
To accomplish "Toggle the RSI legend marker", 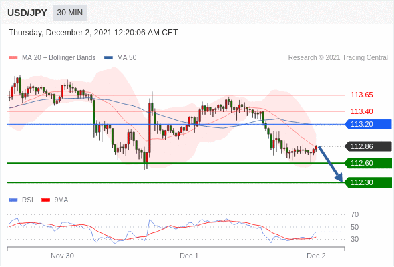I will pos(13,200).
